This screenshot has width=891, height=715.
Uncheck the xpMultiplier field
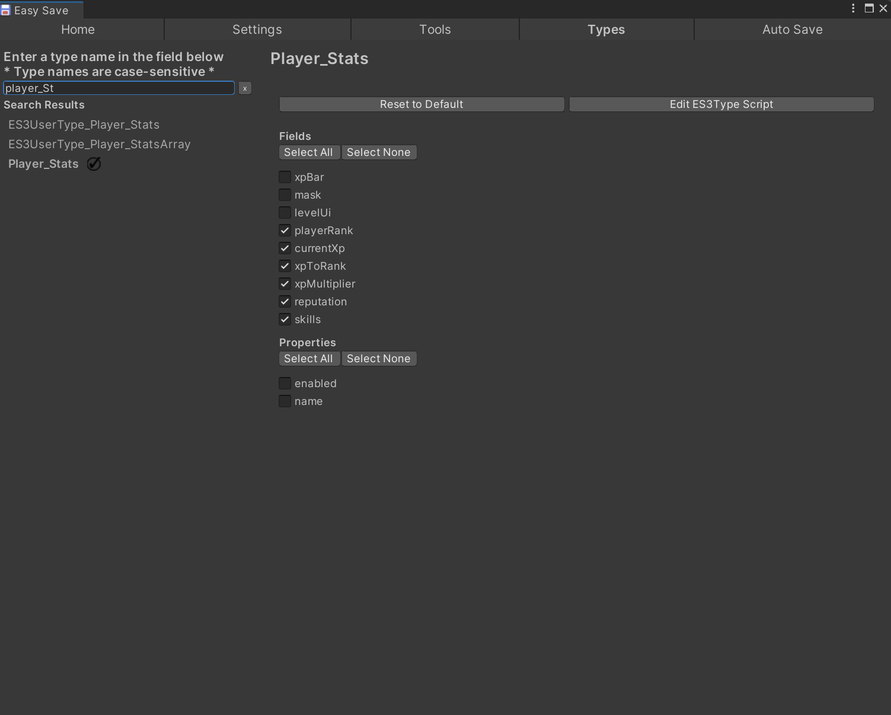(x=285, y=283)
